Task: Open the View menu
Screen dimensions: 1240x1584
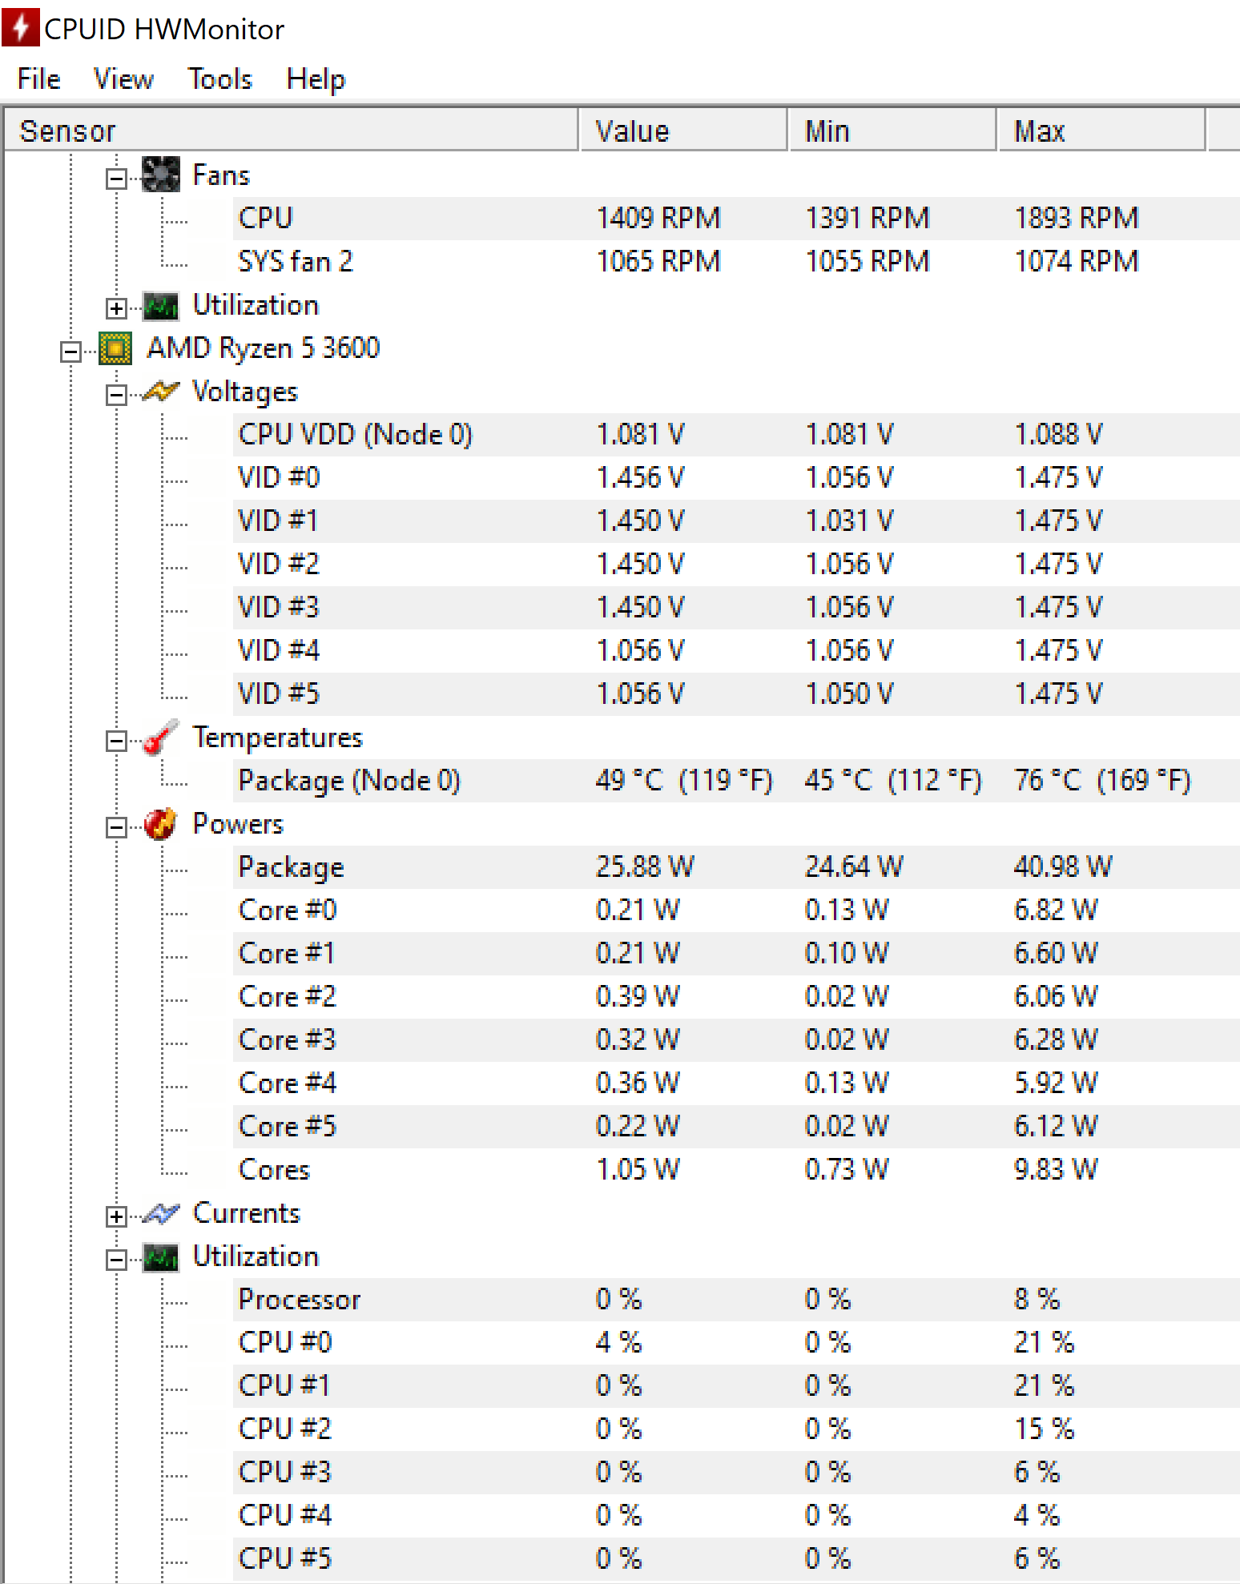Action: click(x=123, y=78)
